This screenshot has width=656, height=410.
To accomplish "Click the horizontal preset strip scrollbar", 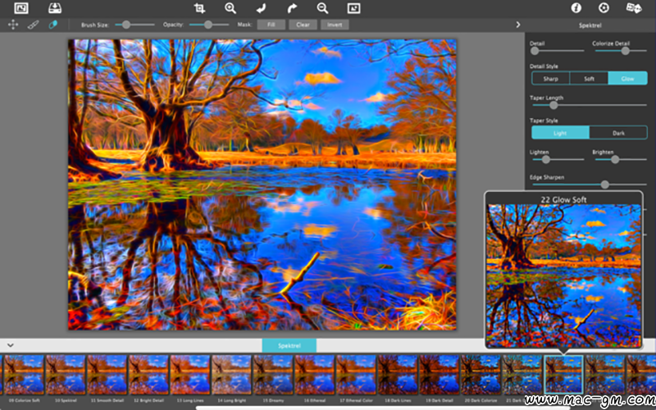I will tap(383, 408).
